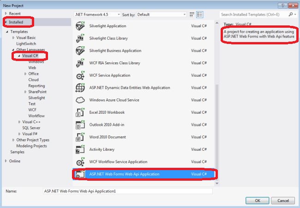Open the Sort by Default dropdown

pyautogui.click(x=162, y=14)
